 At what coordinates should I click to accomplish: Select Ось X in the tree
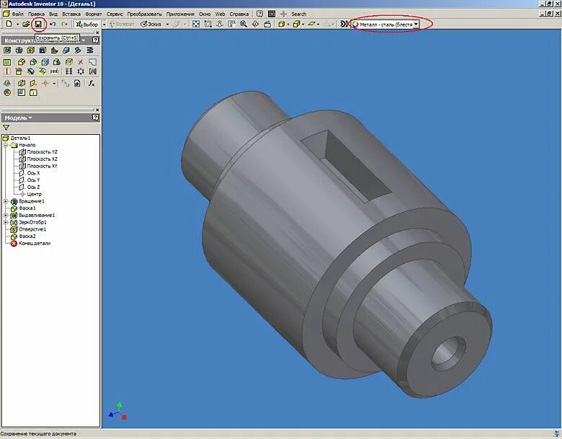coord(33,173)
